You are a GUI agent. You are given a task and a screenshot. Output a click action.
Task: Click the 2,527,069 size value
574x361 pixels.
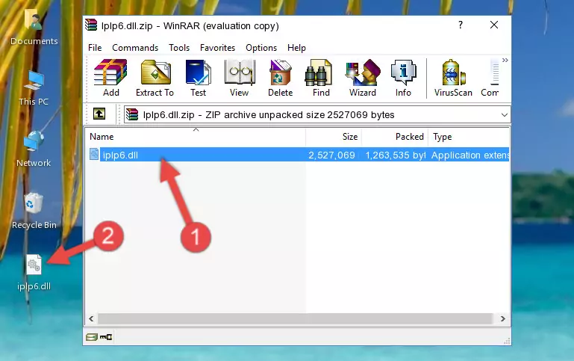pos(331,155)
